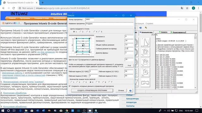
Task: Open Microsoft Store from the taskbar
Action: 32,110
